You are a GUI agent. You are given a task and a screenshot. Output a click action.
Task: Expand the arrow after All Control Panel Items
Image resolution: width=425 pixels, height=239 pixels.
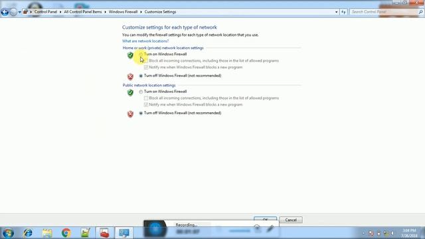(x=105, y=12)
